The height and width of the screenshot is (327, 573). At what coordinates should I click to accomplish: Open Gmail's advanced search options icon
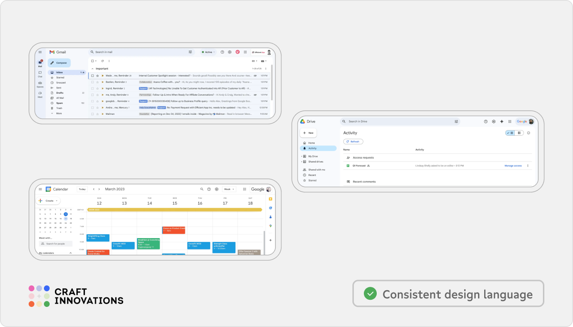point(190,52)
